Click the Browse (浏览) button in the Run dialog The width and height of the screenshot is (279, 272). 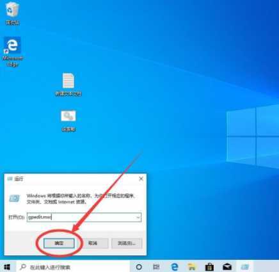coord(127,243)
